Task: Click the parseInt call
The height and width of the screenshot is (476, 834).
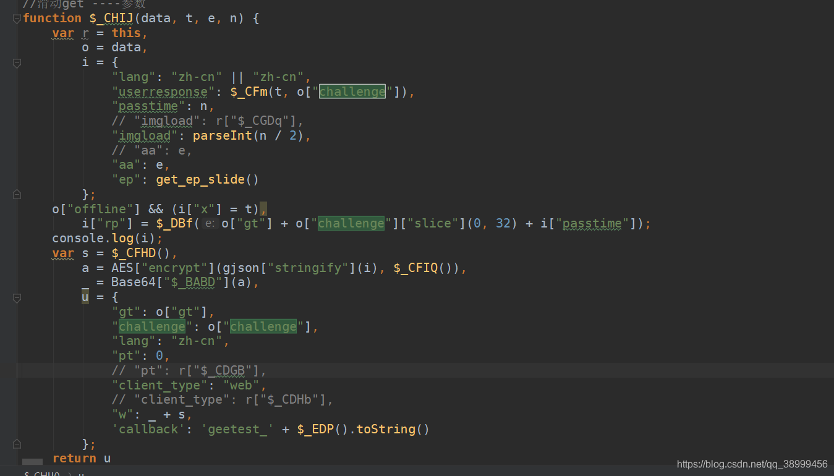Action: (x=223, y=136)
